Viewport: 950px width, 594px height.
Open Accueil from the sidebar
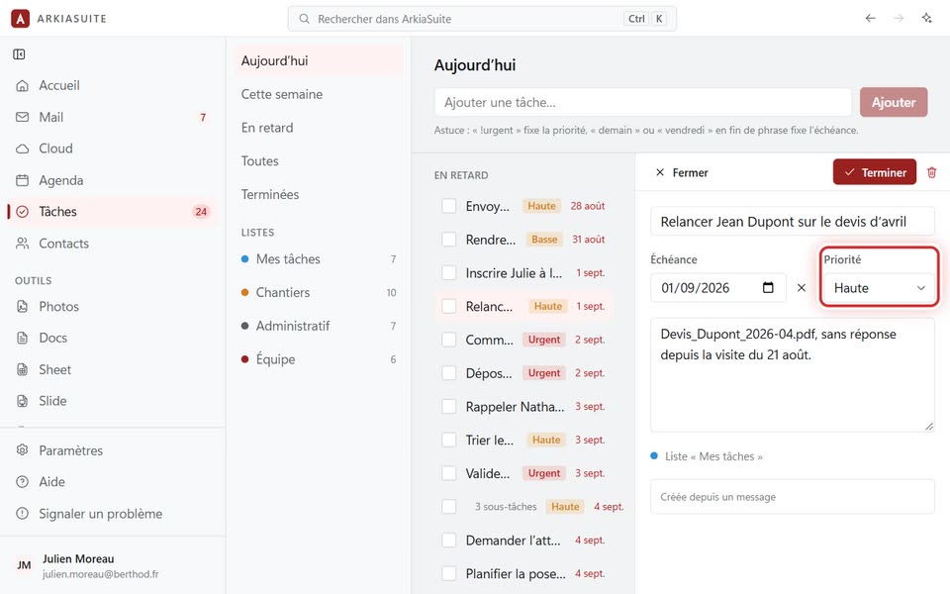113,85
